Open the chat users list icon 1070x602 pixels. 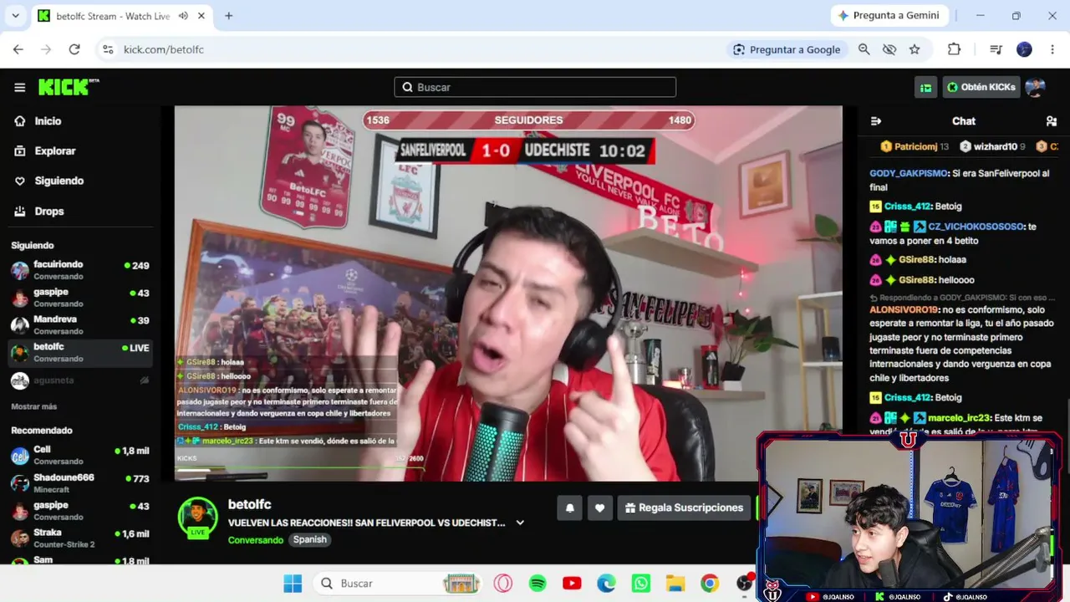click(1052, 121)
